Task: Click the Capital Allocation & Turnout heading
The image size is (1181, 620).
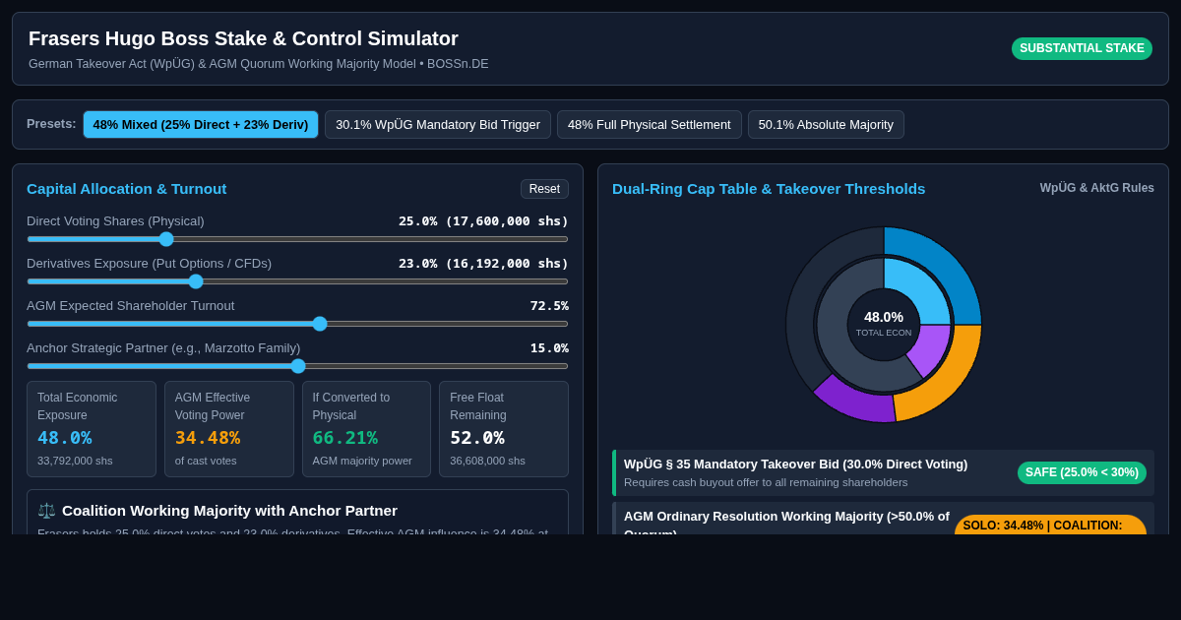Action: [127, 189]
